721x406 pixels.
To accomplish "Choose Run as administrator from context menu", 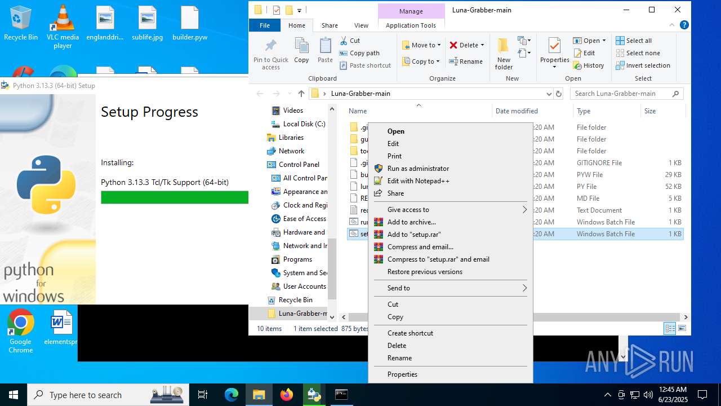I will tap(451, 169).
